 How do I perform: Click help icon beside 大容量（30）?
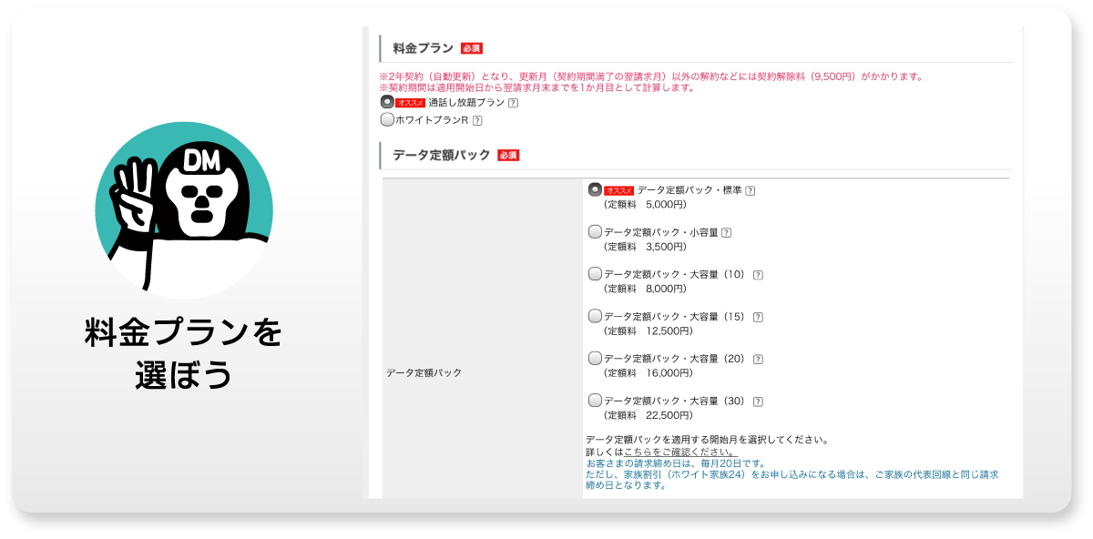(758, 402)
